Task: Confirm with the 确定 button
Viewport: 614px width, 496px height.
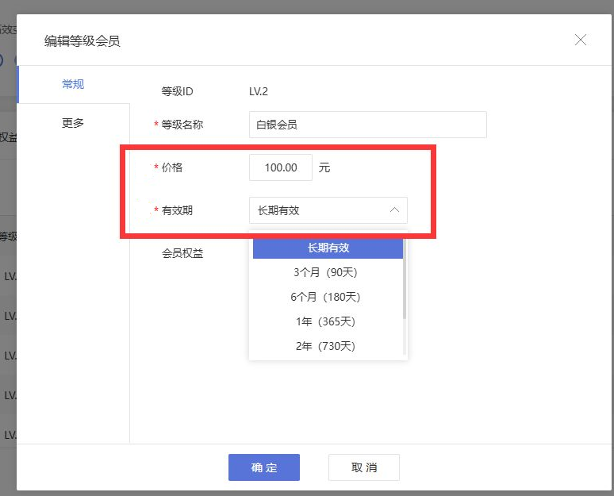Action: [264, 467]
